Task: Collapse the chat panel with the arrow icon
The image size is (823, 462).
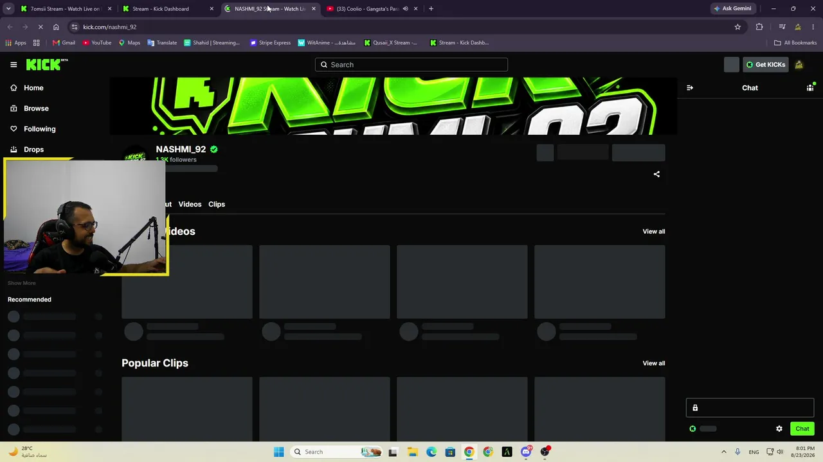Action: click(690, 88)
